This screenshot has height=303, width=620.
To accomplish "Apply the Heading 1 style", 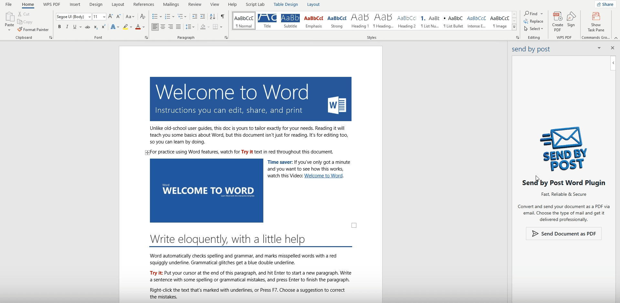I will (x=360, y=21).
